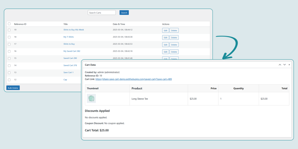Collapse the Cart Data panel toggle triangle
Screen dimensions: 298x149
(289, 65)
